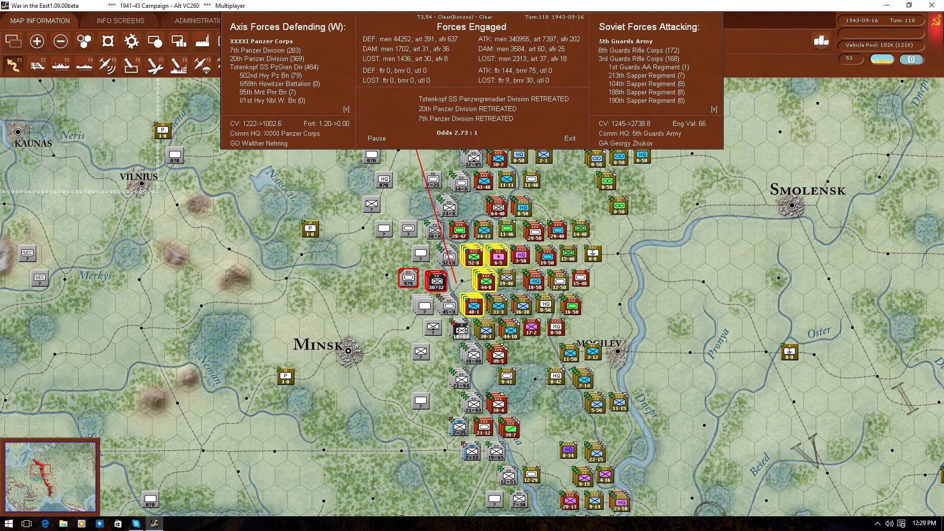Click the factory production icon
The height and width of the screenshot is (531, 944).
pyautogui.click(x=202, y=41)
